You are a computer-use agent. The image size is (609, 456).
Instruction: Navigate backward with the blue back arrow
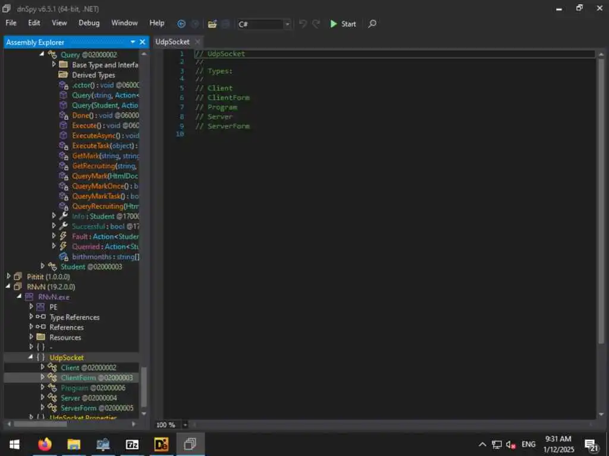pyautogui.click(x=181, y=24)
